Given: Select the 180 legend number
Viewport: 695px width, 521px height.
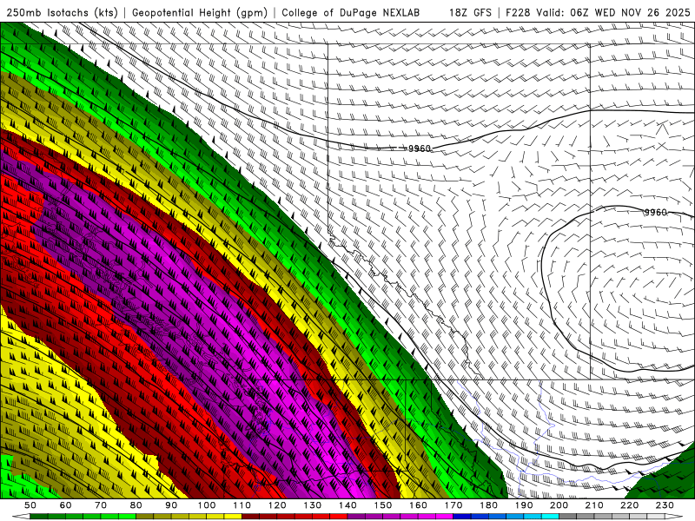Looking at the screenshot, I should coord(488,505).
